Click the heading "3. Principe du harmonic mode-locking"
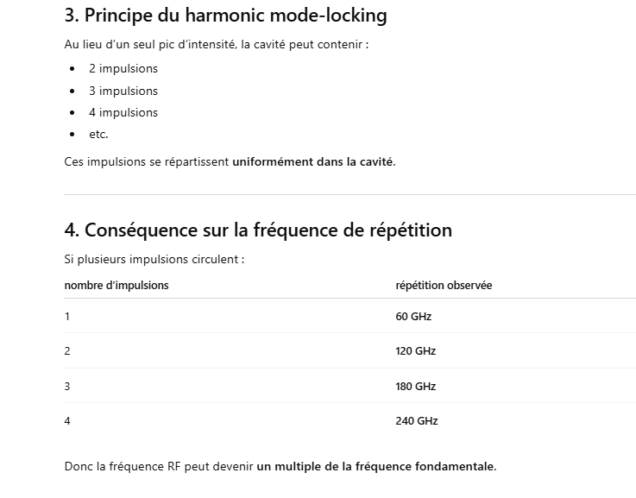Viewport: 636px width, 498px height. tap(225, 16)
